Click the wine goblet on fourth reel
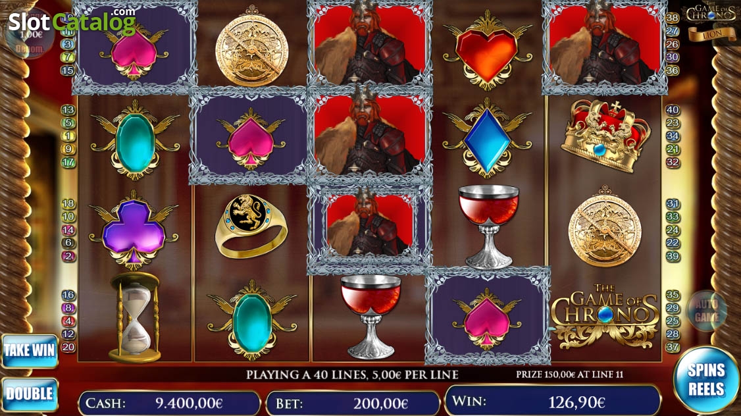 (488, 226)
